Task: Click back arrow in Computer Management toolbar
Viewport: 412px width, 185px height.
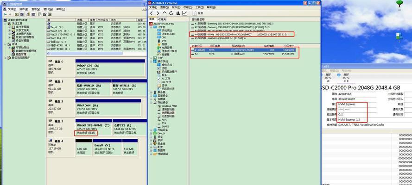Action: click(x=5, y=14)
